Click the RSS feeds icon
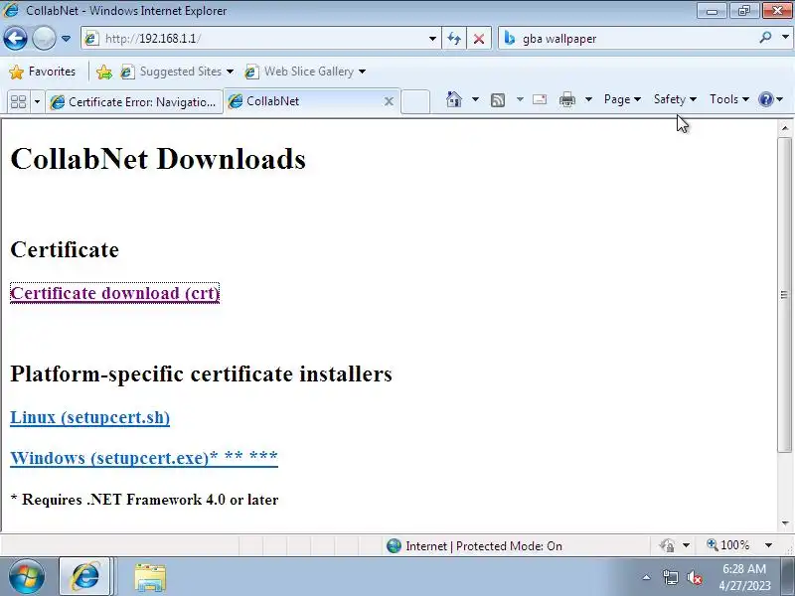The image size is (795, 596). click(x=498, y=100)
